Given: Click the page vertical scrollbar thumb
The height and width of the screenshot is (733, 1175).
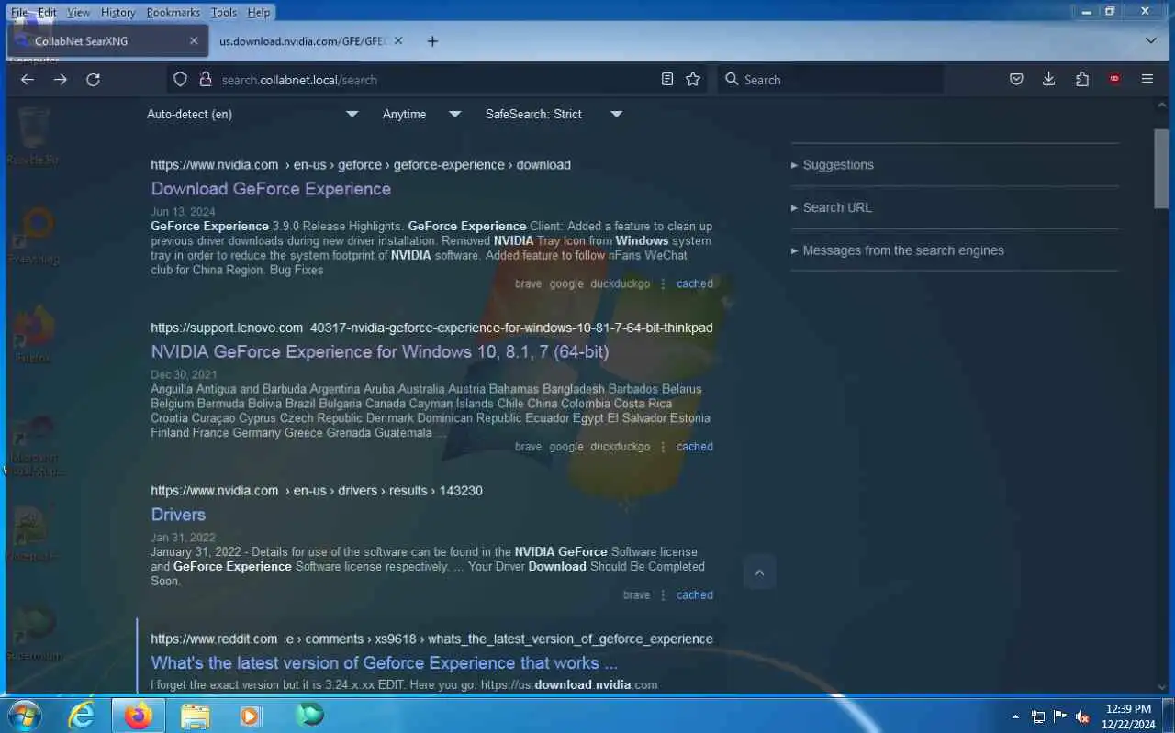Looking at the screenshot, I should pyautogui.click(x=1162, y=168).
